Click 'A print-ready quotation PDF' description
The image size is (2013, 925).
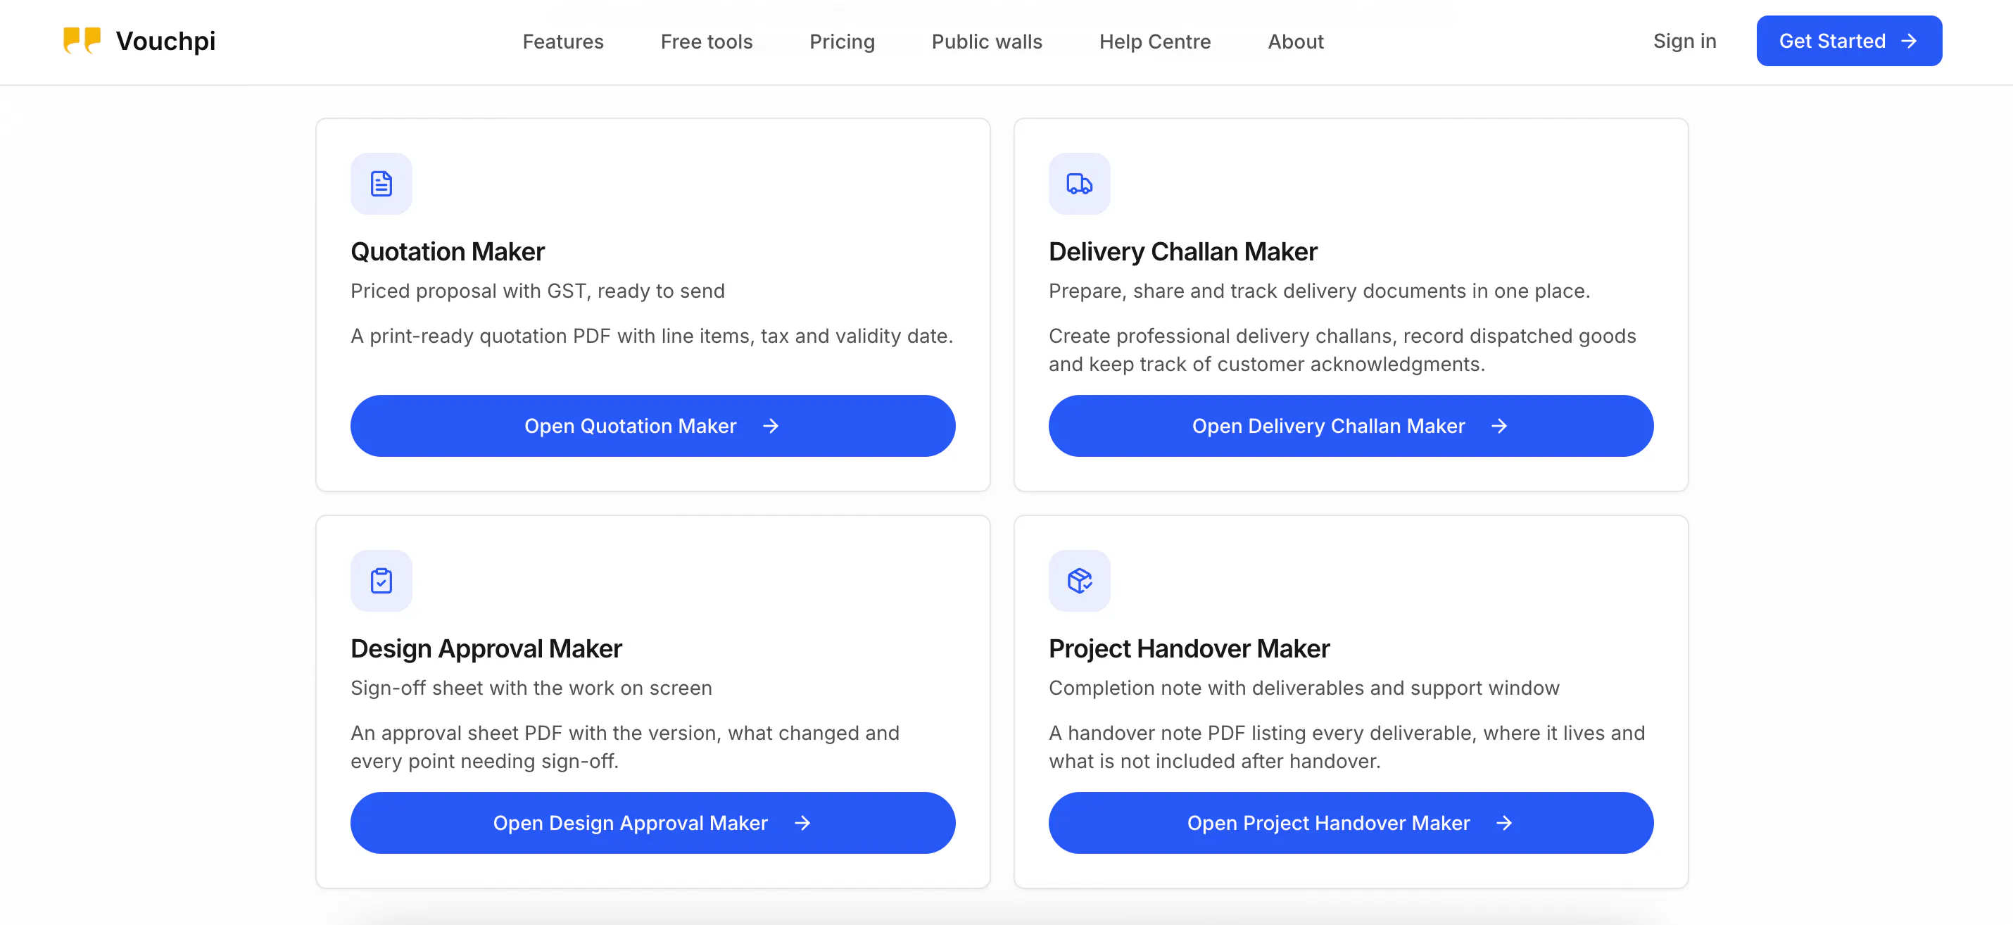click(652, 336)
